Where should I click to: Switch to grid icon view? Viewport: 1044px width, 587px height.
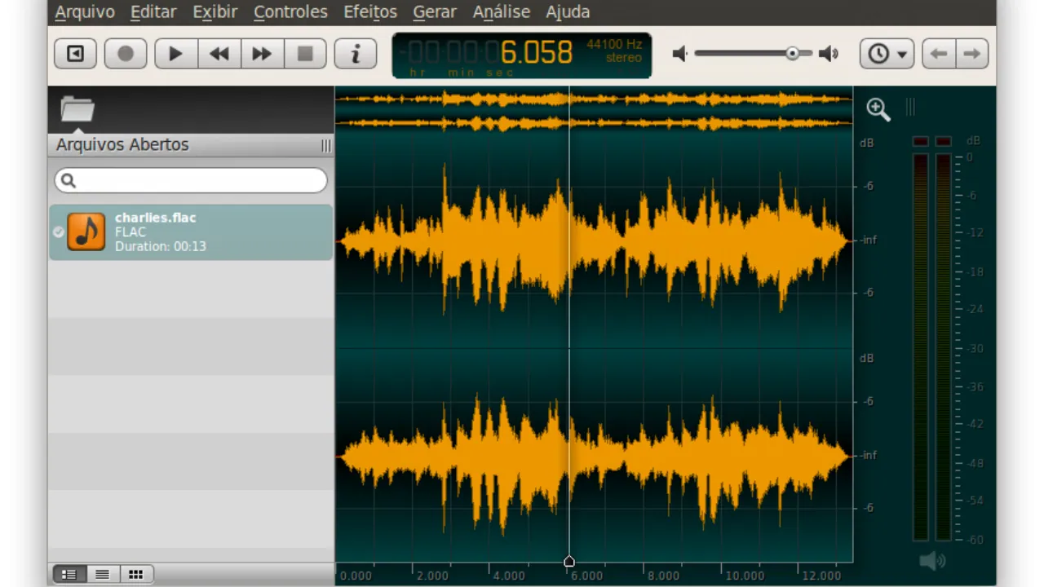coord(136,575)
